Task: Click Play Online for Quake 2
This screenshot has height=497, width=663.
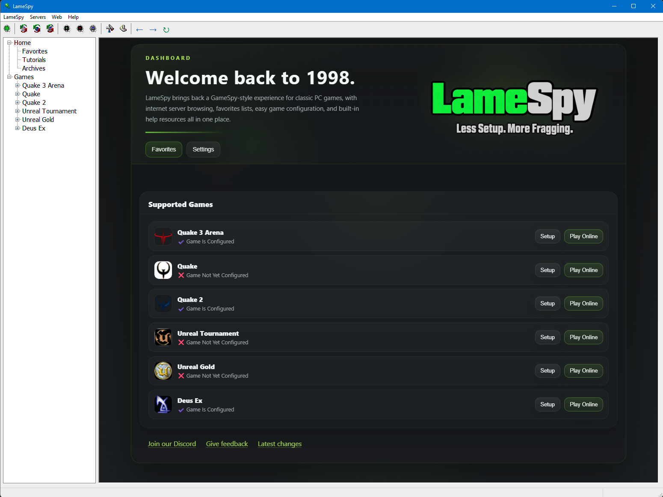Action: 583,303
